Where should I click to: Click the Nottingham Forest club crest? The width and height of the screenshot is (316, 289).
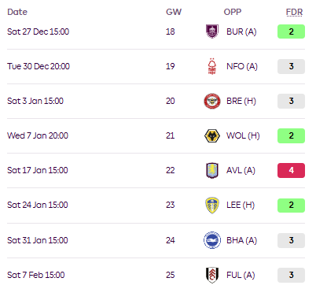[x=212, y=66]
